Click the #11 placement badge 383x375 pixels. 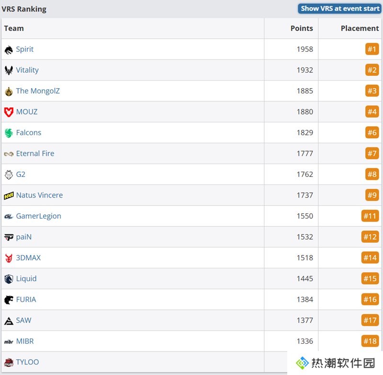tap(370, 216)
